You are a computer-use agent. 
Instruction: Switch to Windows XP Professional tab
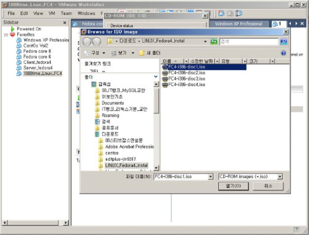239,24
